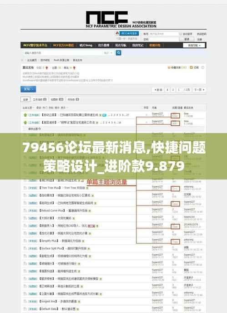The width and height of the screenshot is (227, 313).
Task: Click the home icon in the breadcrumb
Action: click(x=22, y=60)
